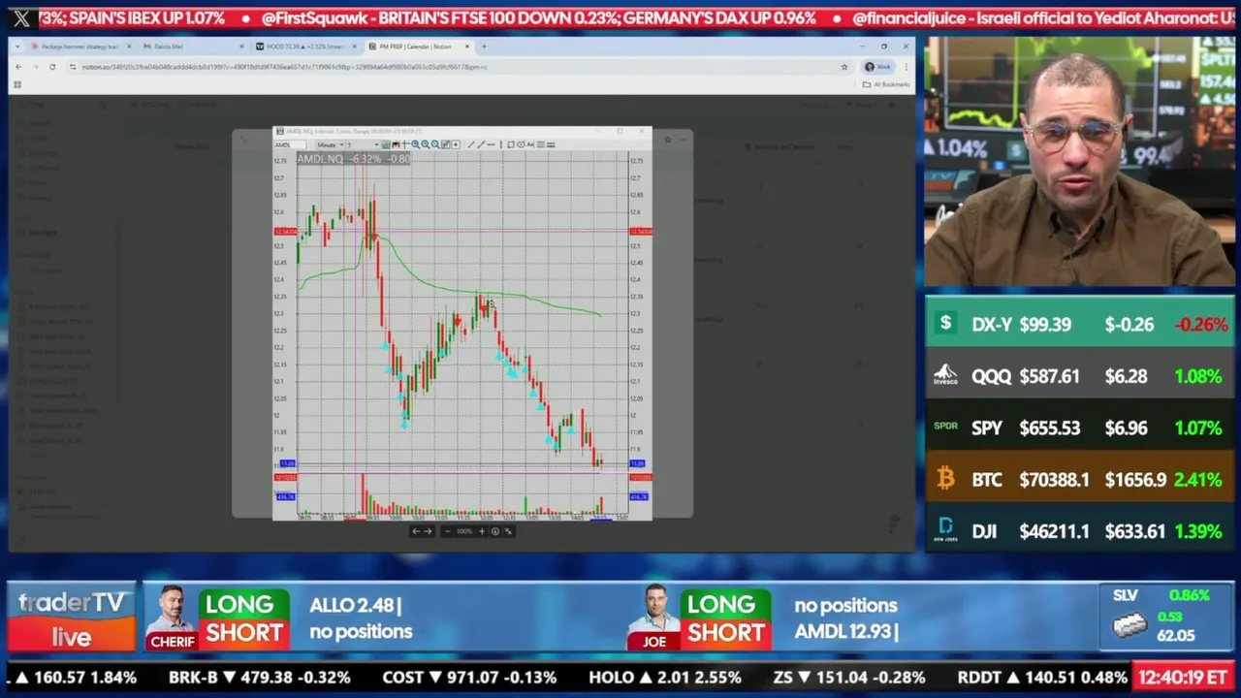1241x698 pixels.
Task: Click the ALLO 2.48 position text
Action: point(355,605)
